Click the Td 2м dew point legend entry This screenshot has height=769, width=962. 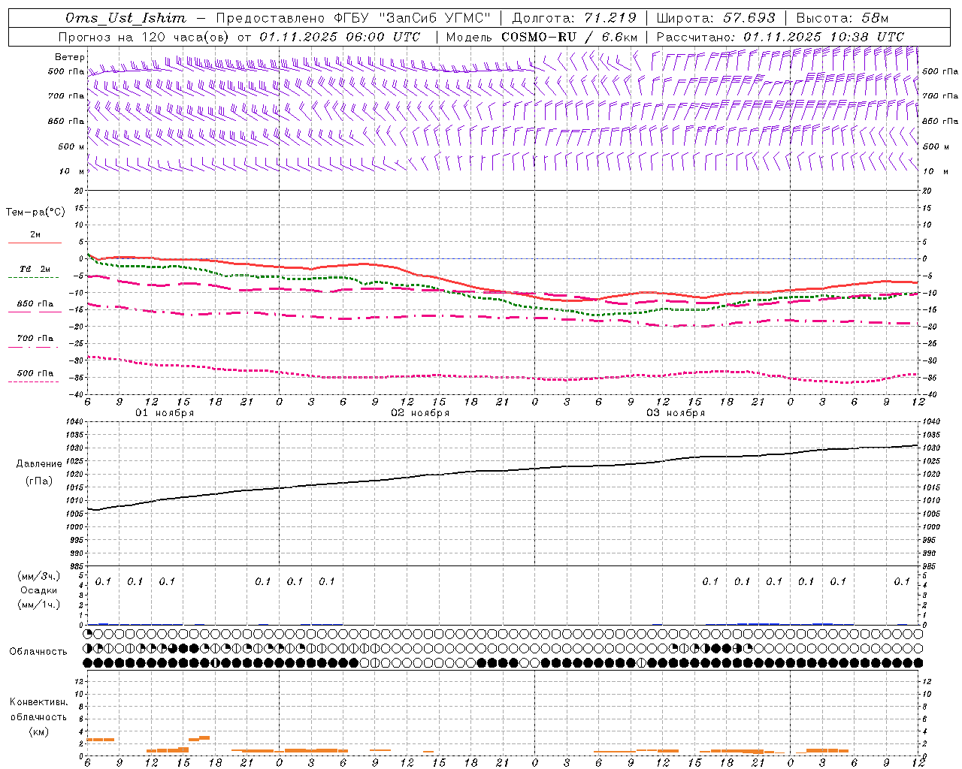[35, 269]
